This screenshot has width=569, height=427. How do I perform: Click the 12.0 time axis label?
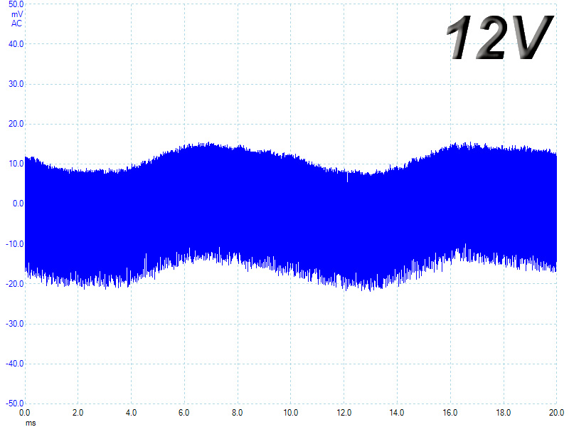[344, 413]
